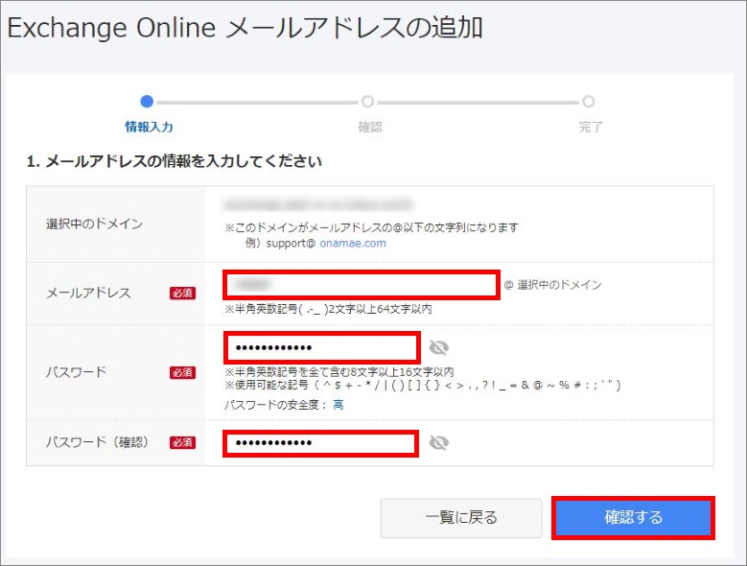
Task: Click the 確認 step label
Action: pos(370,128)
